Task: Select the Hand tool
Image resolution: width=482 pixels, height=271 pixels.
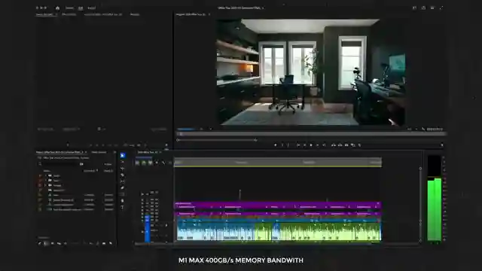Action: click(x=123, y=201)
